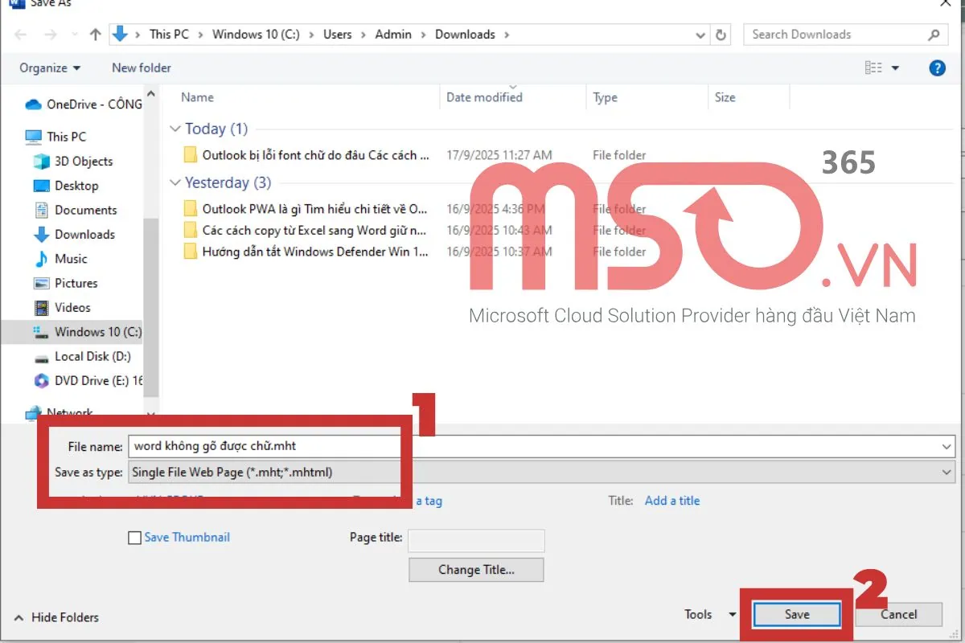Screen dimensions: 965x643
Task: Open the Tools menu near Save
Action: tap(708, 614)
